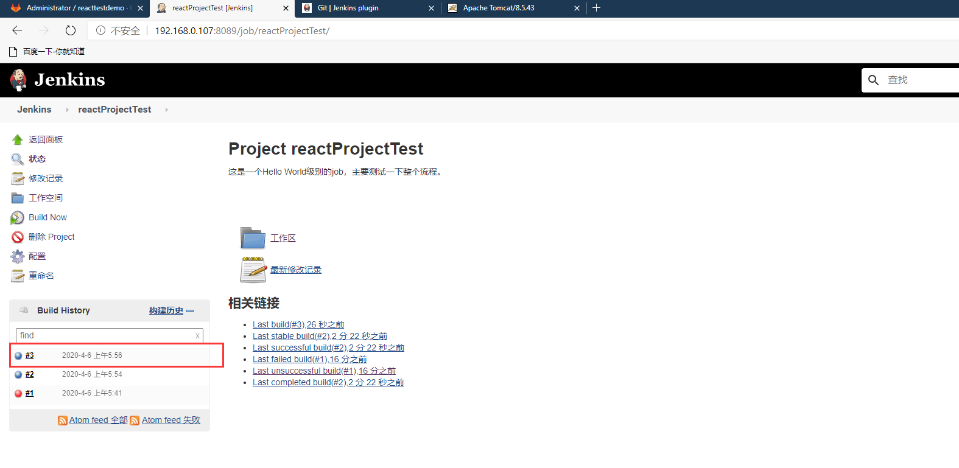Image resolution: width=959 pixels, height=468 pixels.
Task: Click 删除 Project link
Action: click(52, 237)
